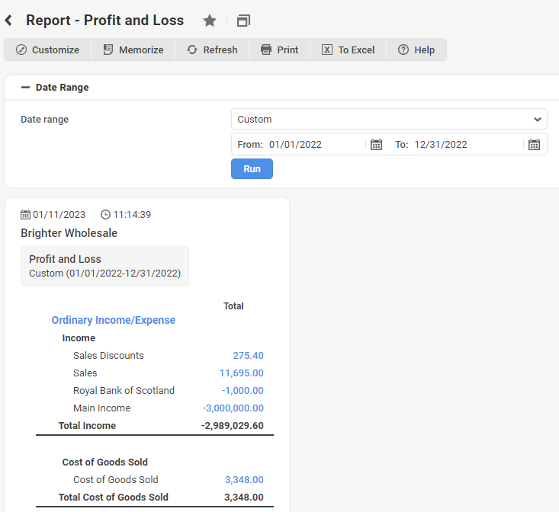Open the Custom date range dropdown

[389, 119]
